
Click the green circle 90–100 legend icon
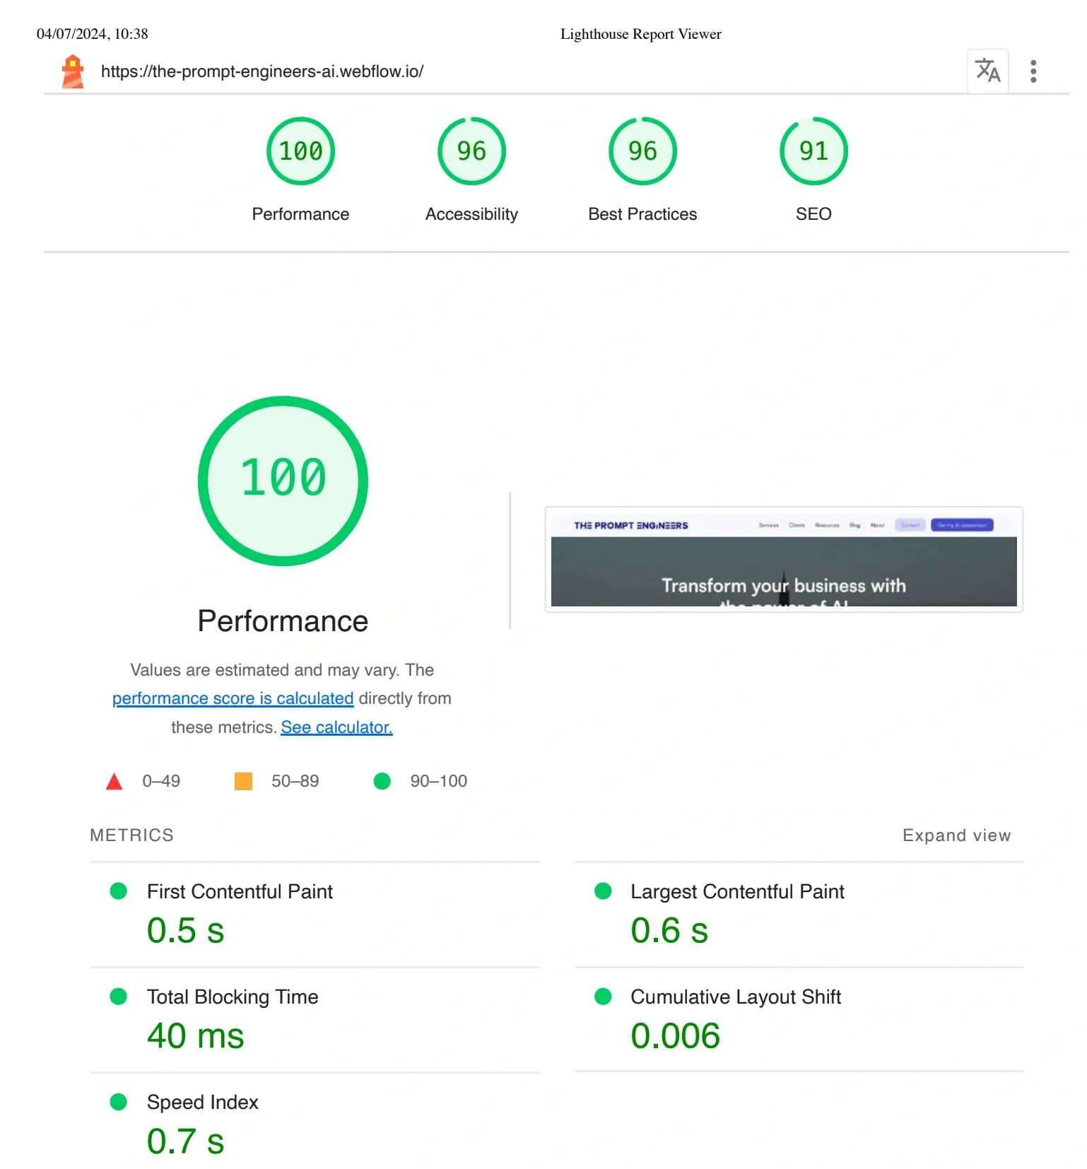382,781
